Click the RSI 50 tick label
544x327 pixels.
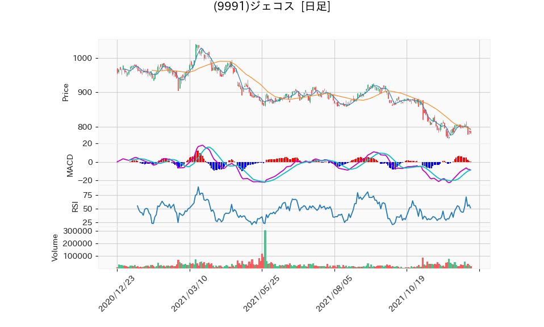coord(87,209)
